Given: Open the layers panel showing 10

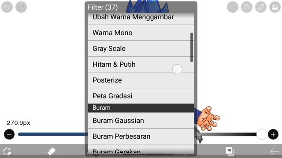Looking at the screenshot, I should (230, 151).
